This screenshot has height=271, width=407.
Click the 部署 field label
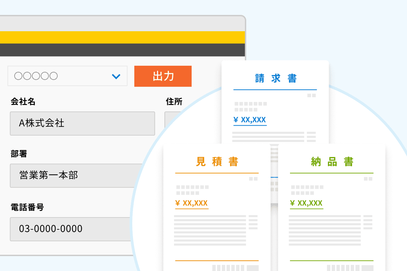pyautogui.click(x=19, y=154)
